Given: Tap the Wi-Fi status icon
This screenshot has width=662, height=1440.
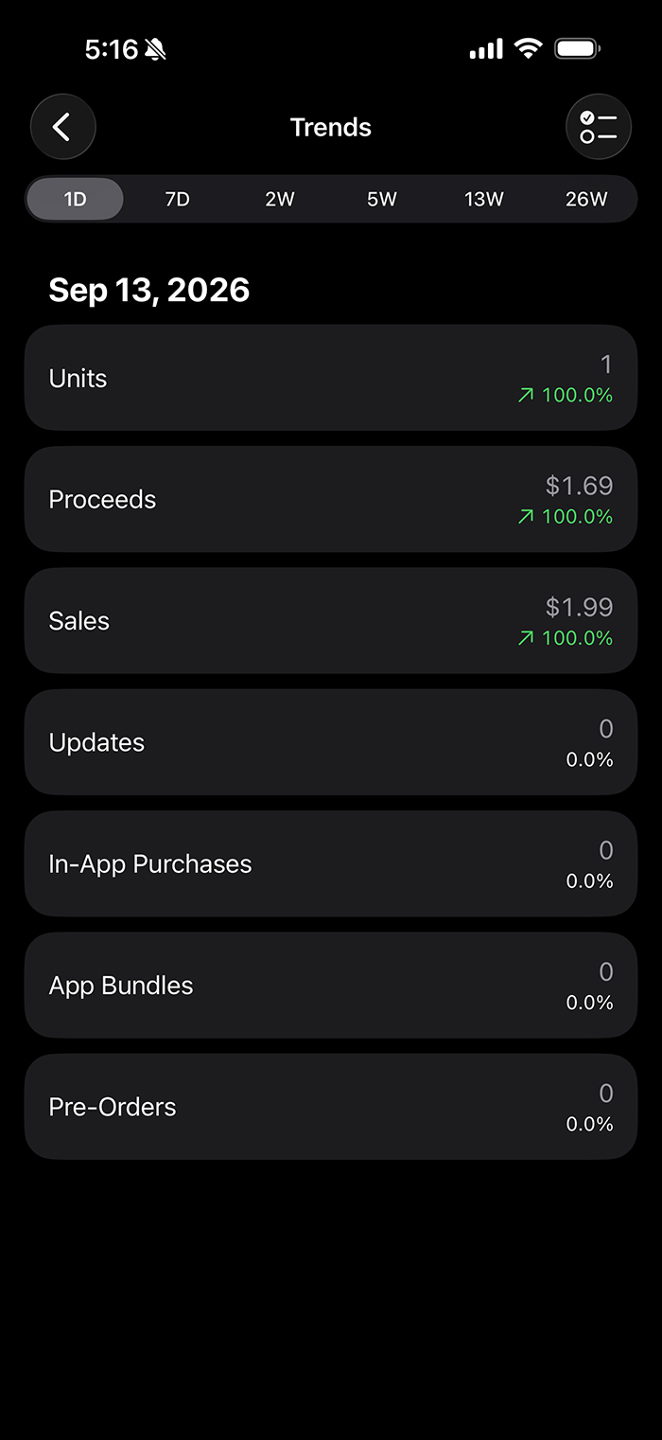Looking at the screenshot, I should 529,49.
